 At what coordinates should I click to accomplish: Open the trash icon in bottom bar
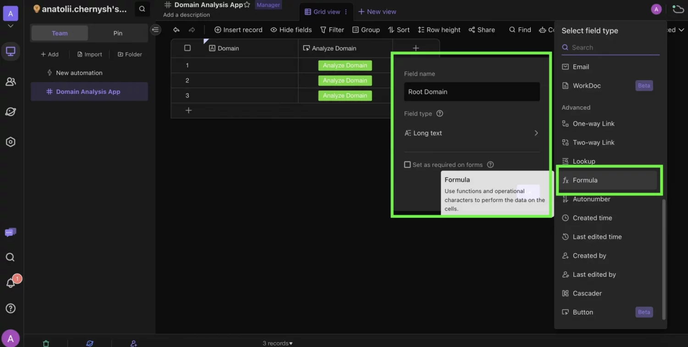pyautogui.click(x=46, y=343)
